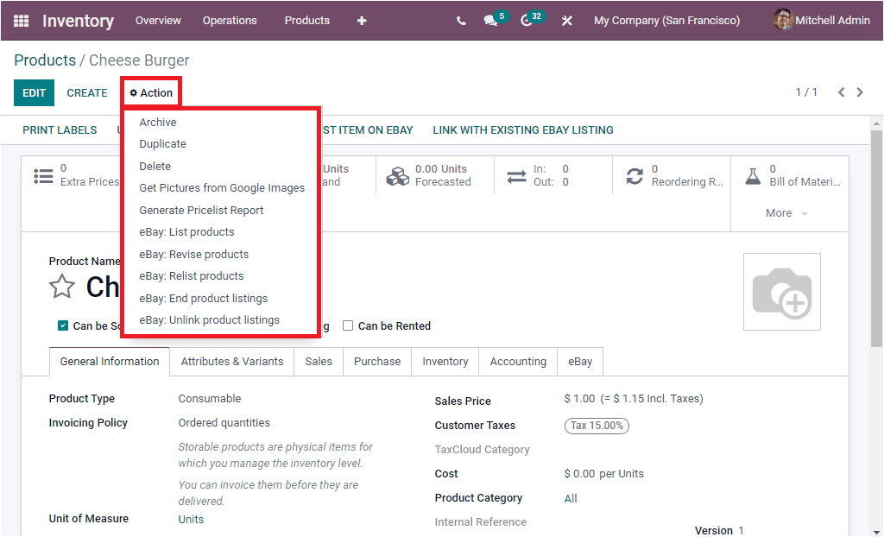Open the Action dropdown menu
Screen dimensions: 884x537
coord(150,92)
